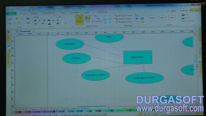
Task: Toggle italic formatting
Action: tap(39, 20)
